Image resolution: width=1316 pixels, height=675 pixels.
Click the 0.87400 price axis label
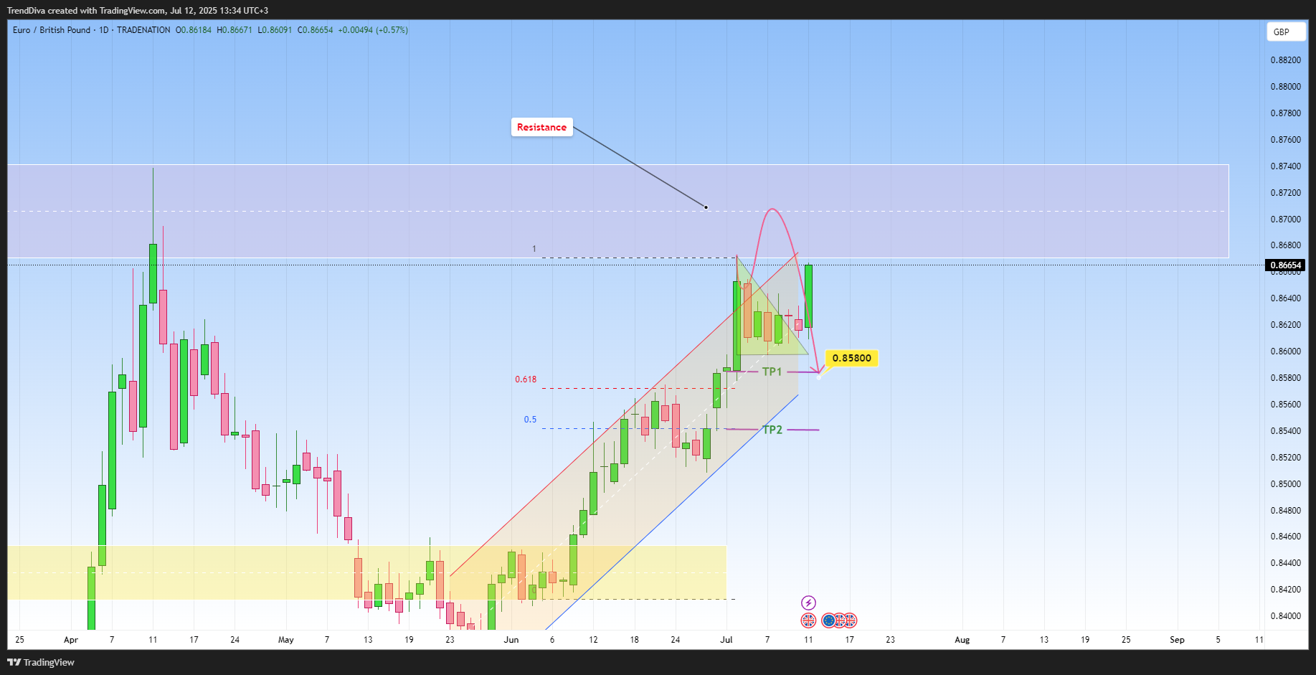tap(1286, 166)
